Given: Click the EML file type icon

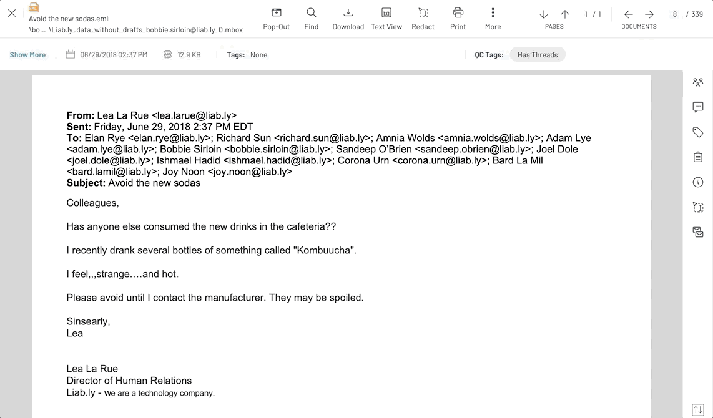Looking at the screenshot, I should 34,7.
